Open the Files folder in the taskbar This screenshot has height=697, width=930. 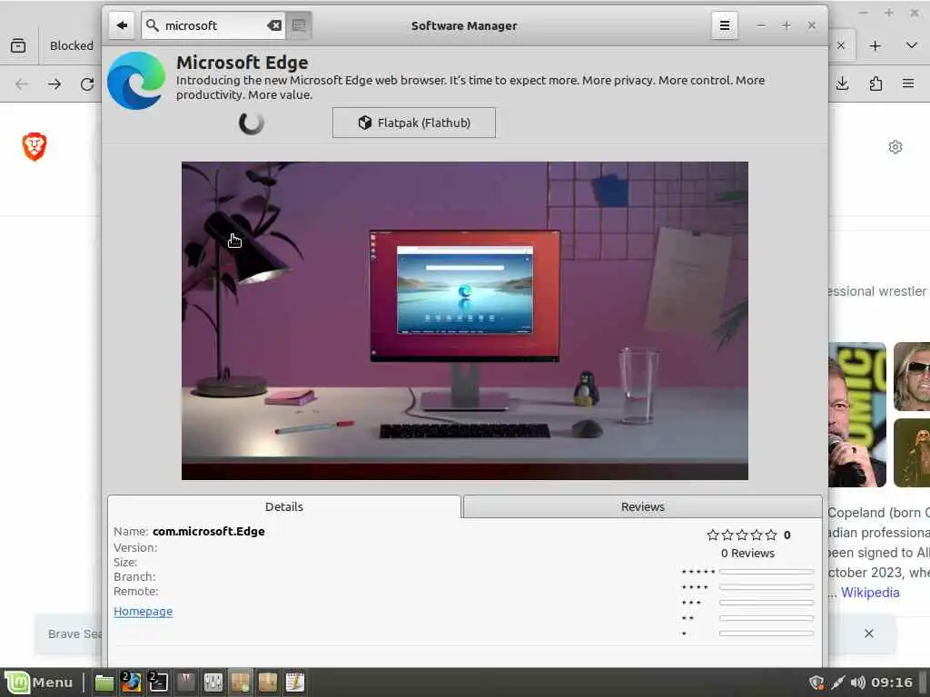tap(104, 682)
